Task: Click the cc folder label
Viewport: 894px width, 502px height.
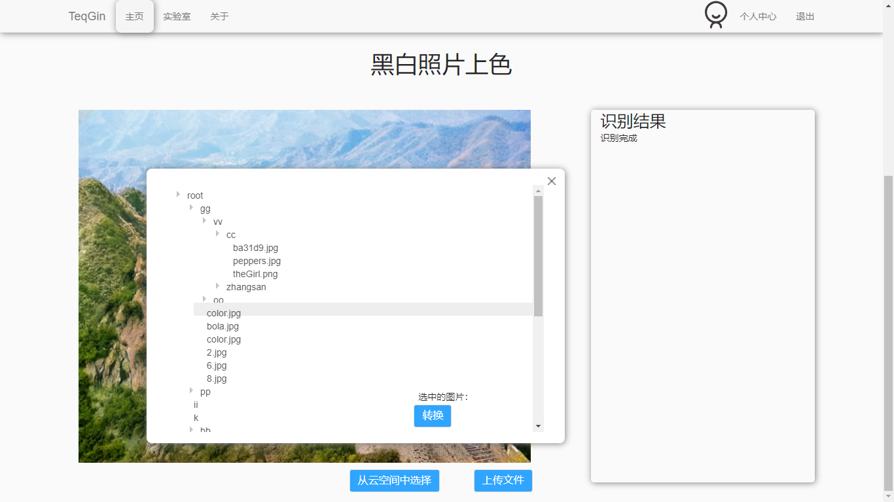Action: tap(231, 235)
